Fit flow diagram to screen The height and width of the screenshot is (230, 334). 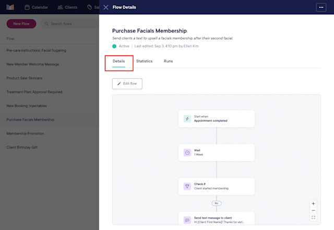(313, 217)
